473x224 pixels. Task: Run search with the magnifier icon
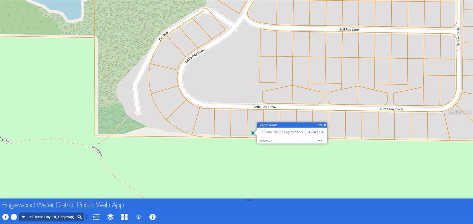[x=80, y=217]
